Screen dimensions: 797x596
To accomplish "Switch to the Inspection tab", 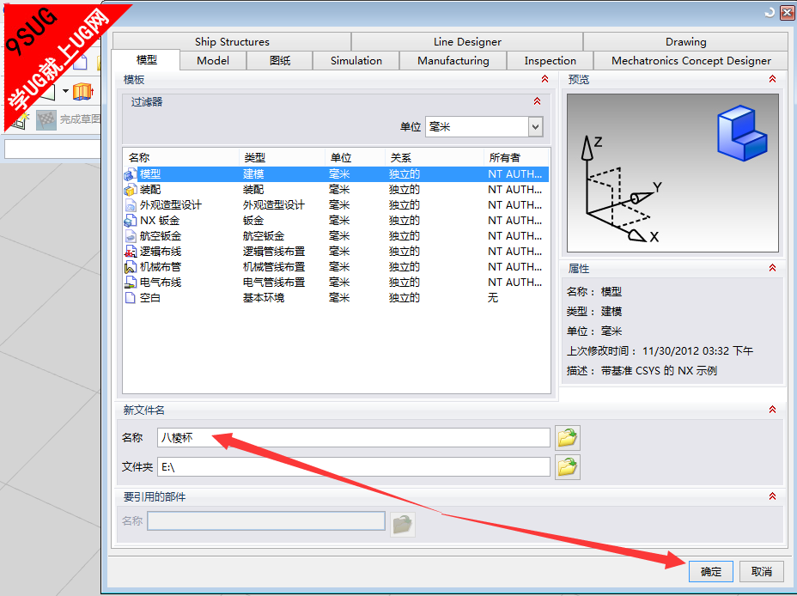I will coord(550,60).
